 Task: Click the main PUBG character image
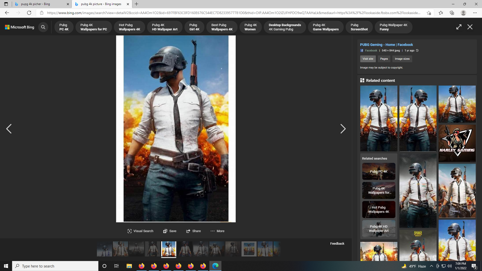(x=176, y=129)
